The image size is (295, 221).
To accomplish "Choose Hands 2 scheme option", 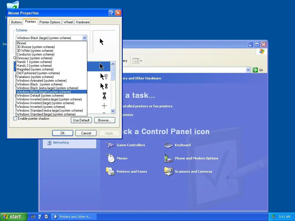I will coord(51,66).
